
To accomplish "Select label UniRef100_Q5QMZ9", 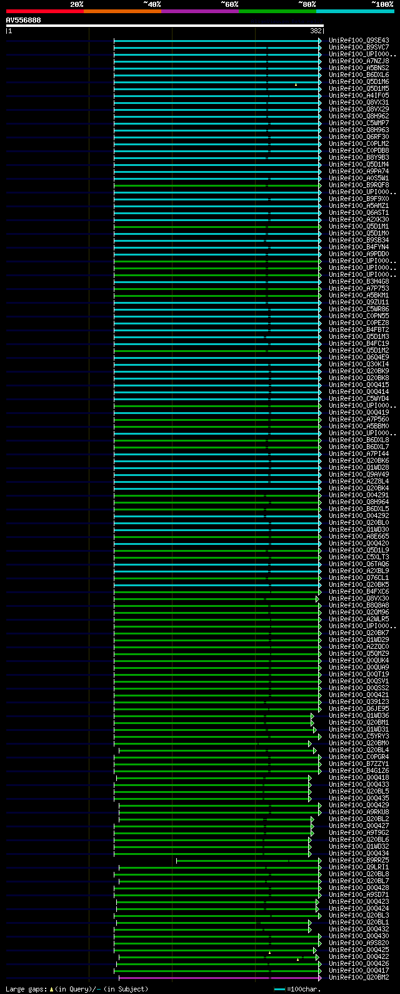I will [359, 653].
